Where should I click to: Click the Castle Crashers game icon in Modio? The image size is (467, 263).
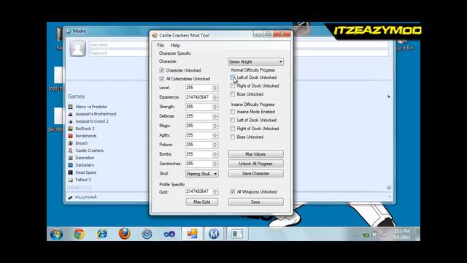[x=71, y=150]
